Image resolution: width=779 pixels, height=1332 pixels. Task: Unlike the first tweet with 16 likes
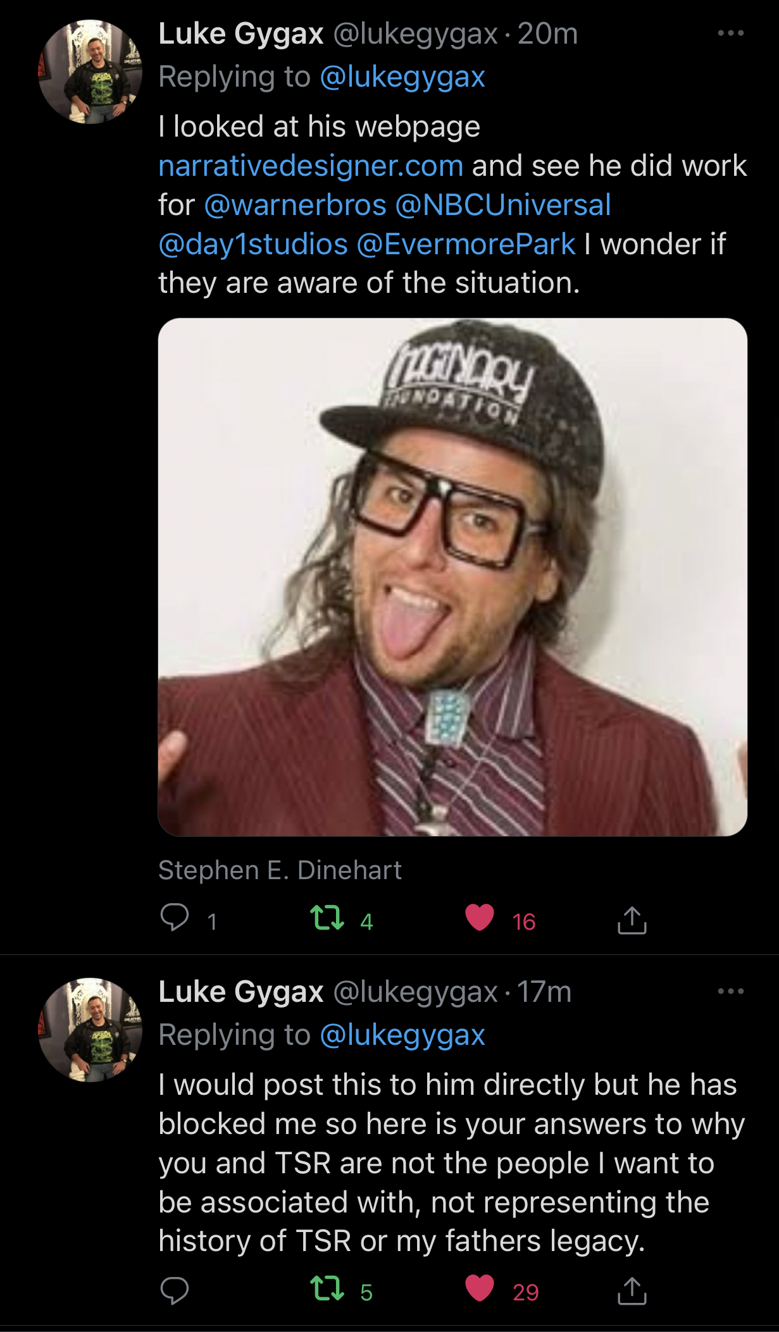point(480,918)
